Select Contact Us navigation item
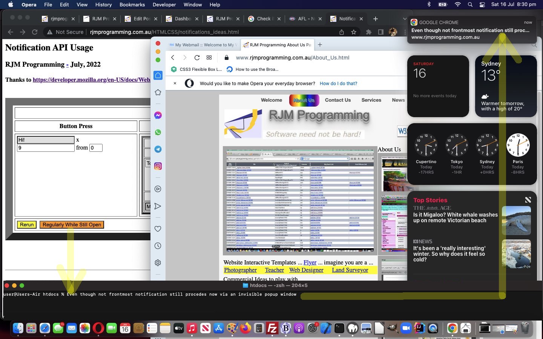 click(338, 100)
